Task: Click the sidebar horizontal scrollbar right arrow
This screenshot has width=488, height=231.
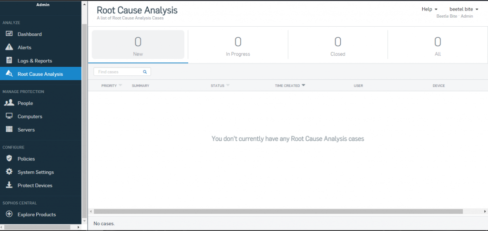Action: pos(79,227)
